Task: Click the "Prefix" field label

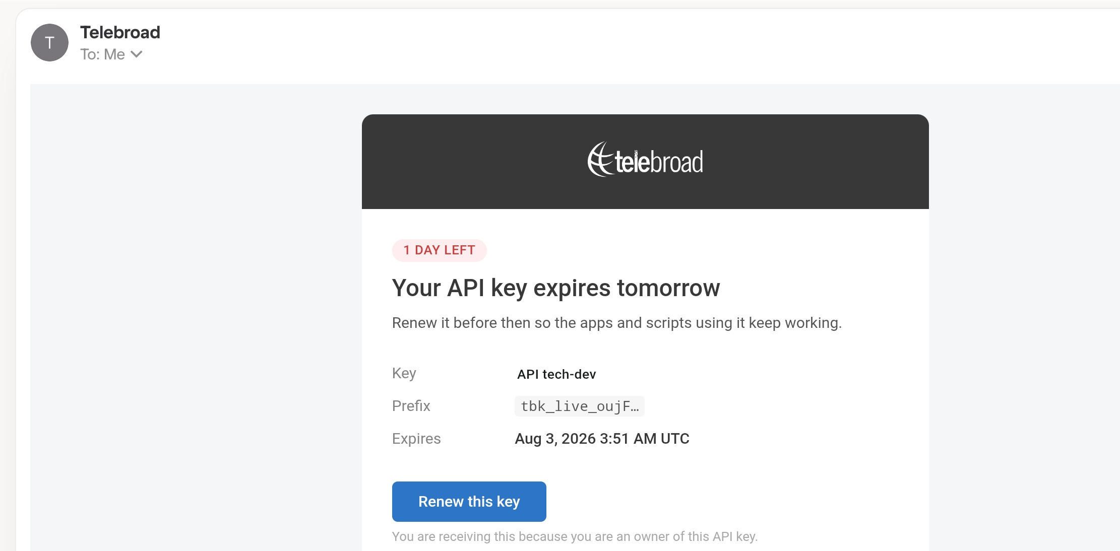Action: coord(411,406)
